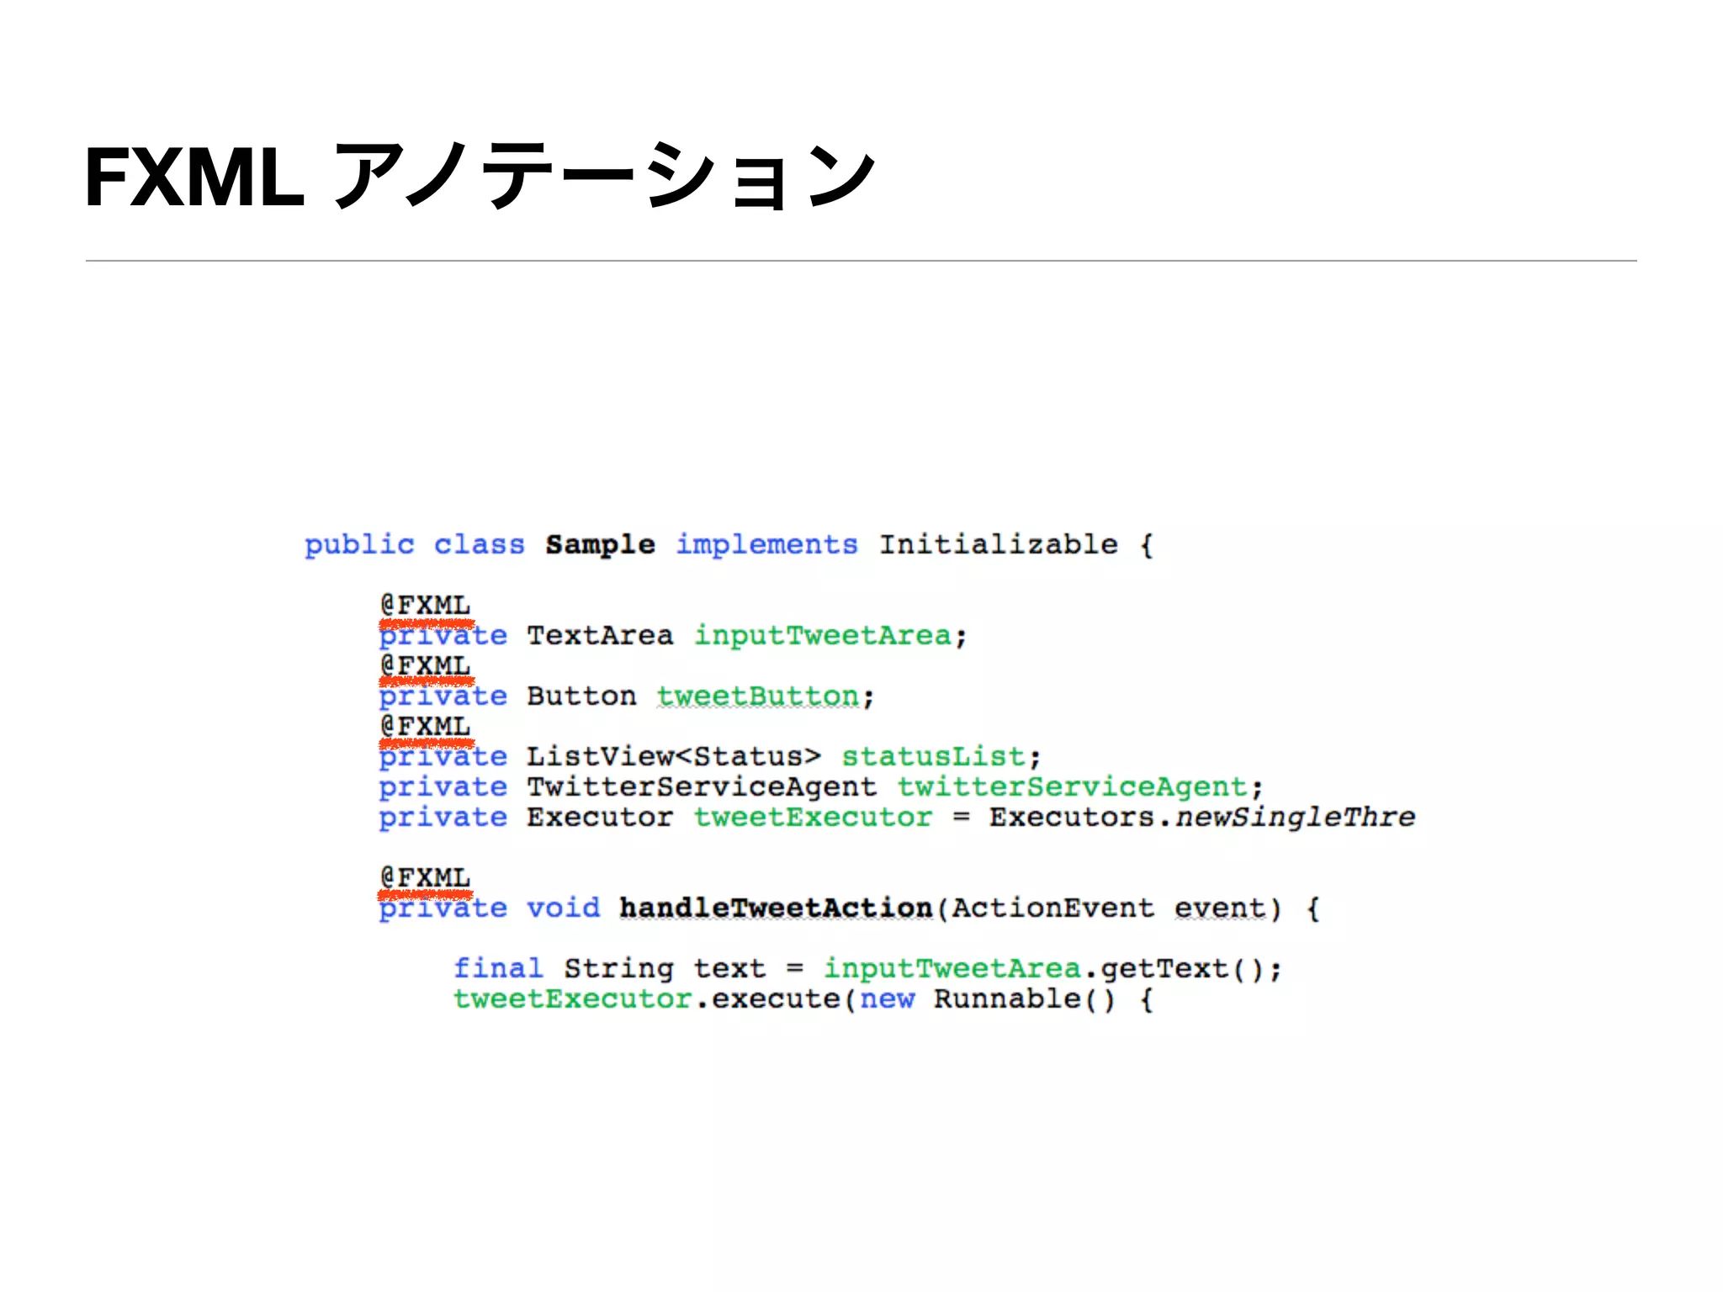1723x1292 pixels.
Task: Click "new Runnable() {" text
Action: pos(1006,999)
